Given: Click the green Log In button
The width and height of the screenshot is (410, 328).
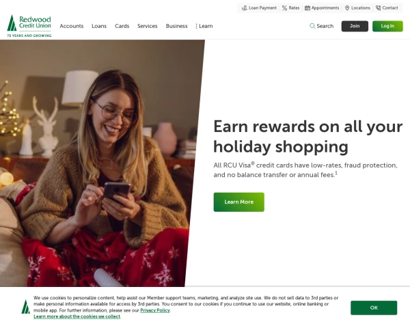Looking at the screenshot, I should 387,26.
